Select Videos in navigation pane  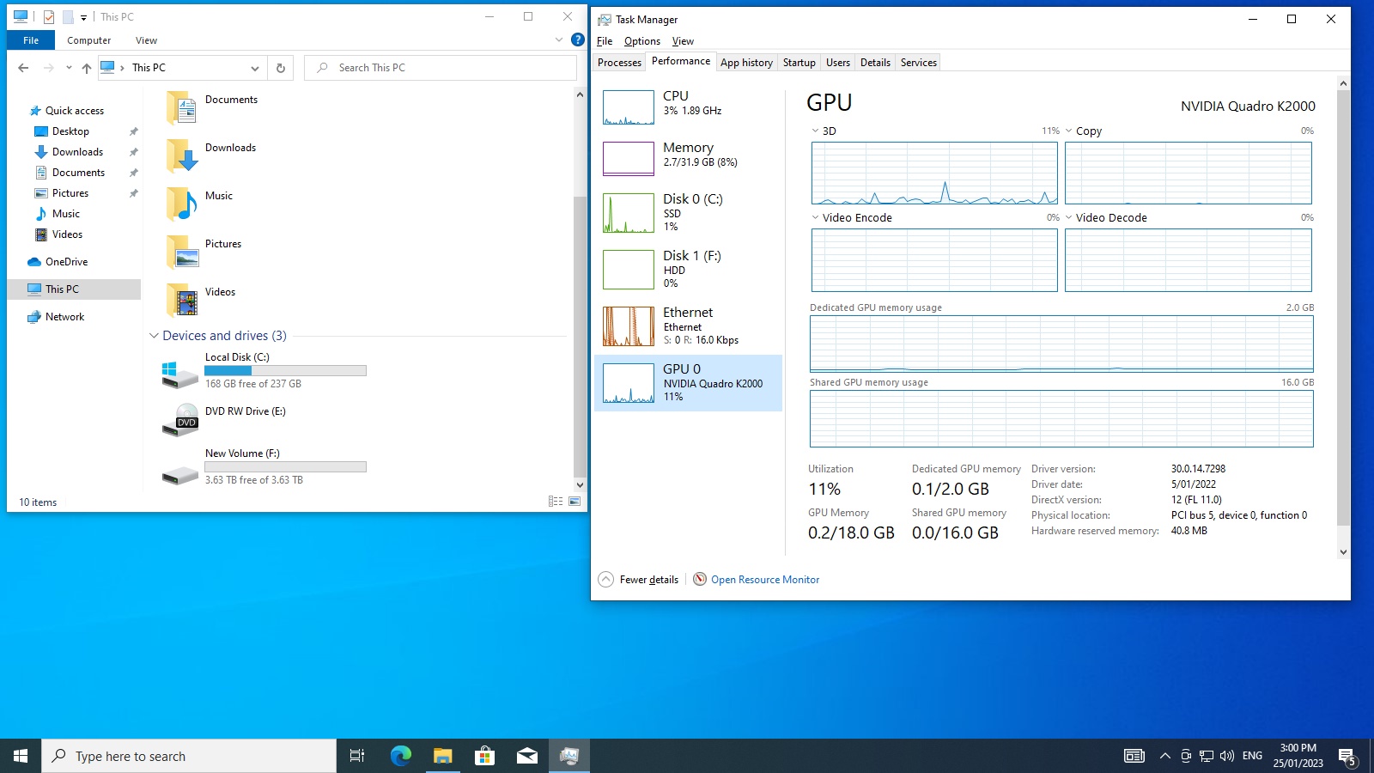click(67, 234)
